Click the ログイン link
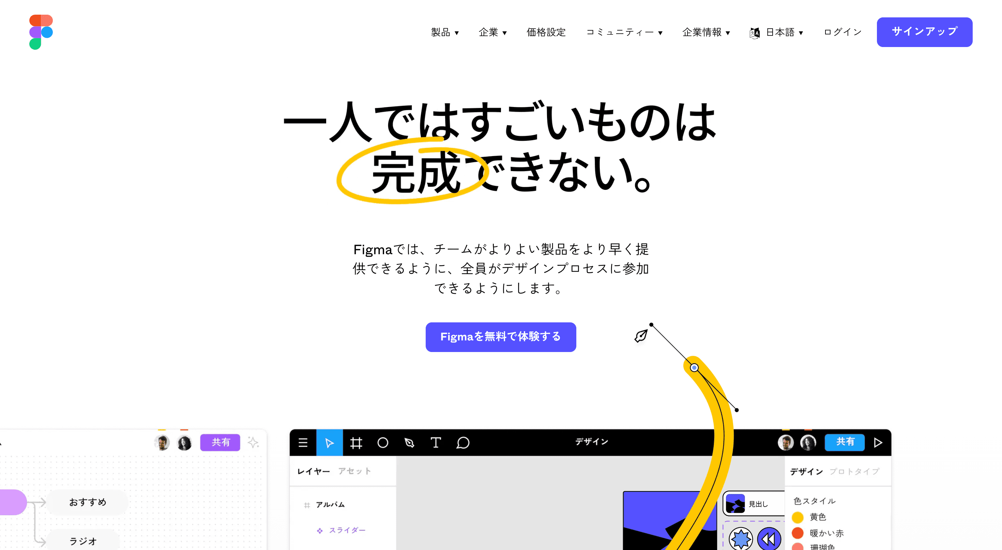The height and width of the screenshot is (550, 1002). (x=842, y=32)
